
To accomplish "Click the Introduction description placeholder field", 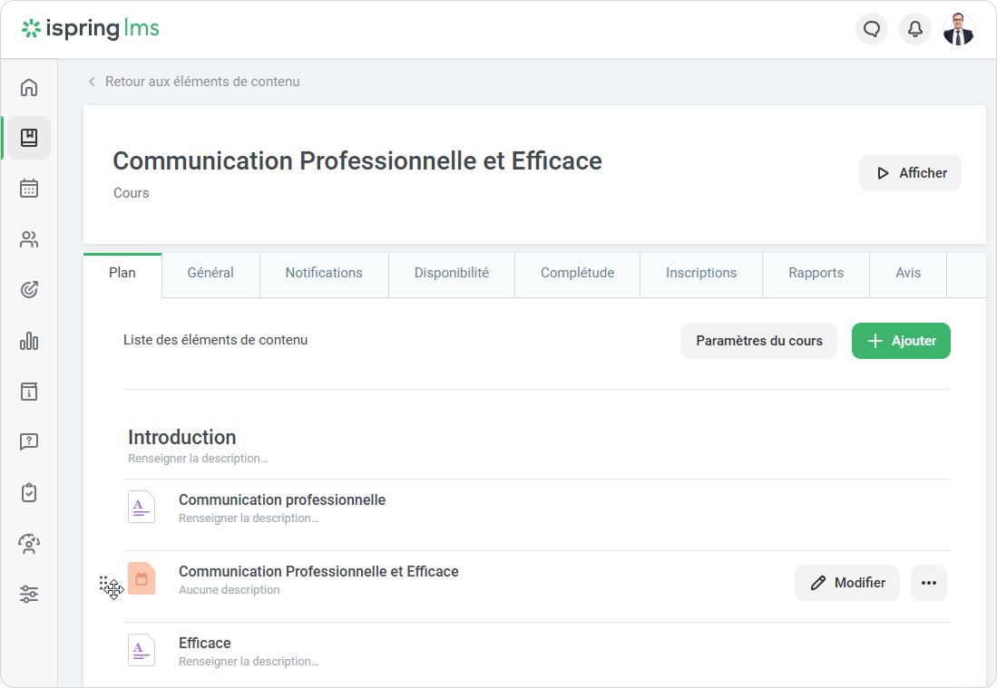I will pyautogui.click(x=198, y=459).
